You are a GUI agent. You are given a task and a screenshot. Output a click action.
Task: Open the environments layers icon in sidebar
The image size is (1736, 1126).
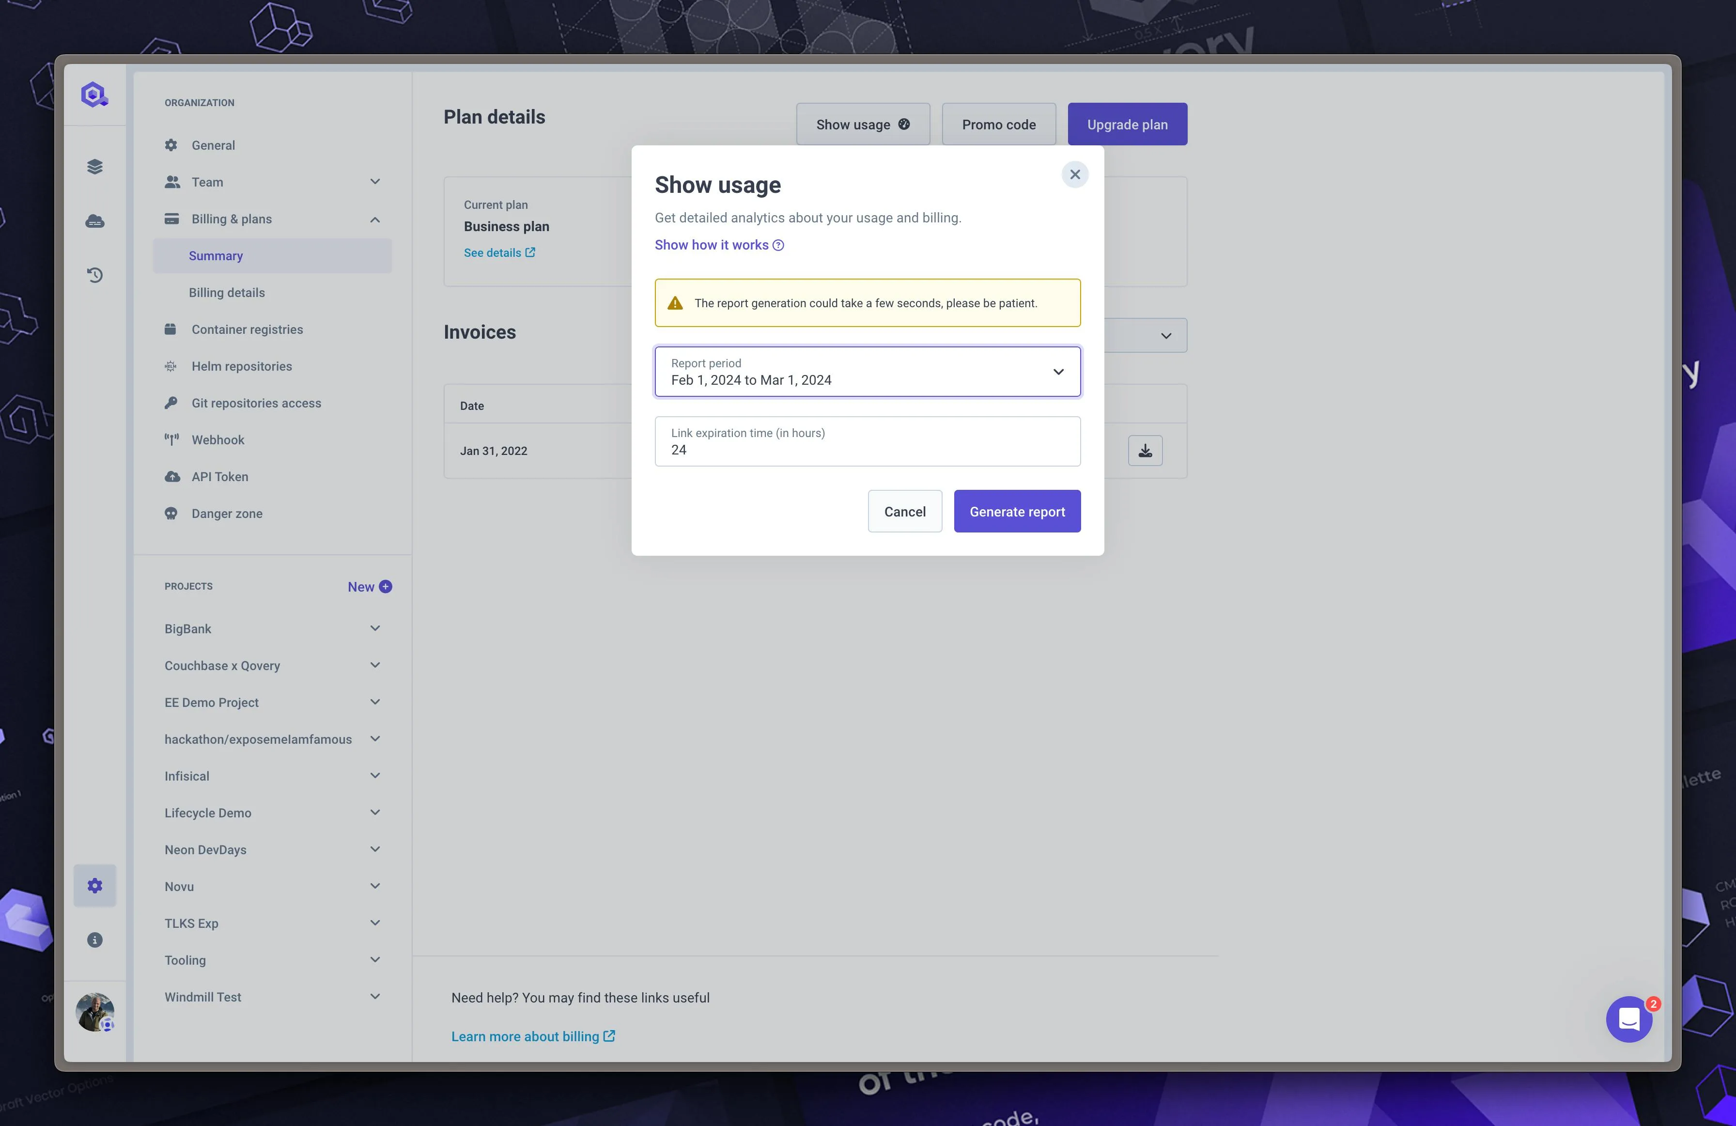(x=95, y=166)
